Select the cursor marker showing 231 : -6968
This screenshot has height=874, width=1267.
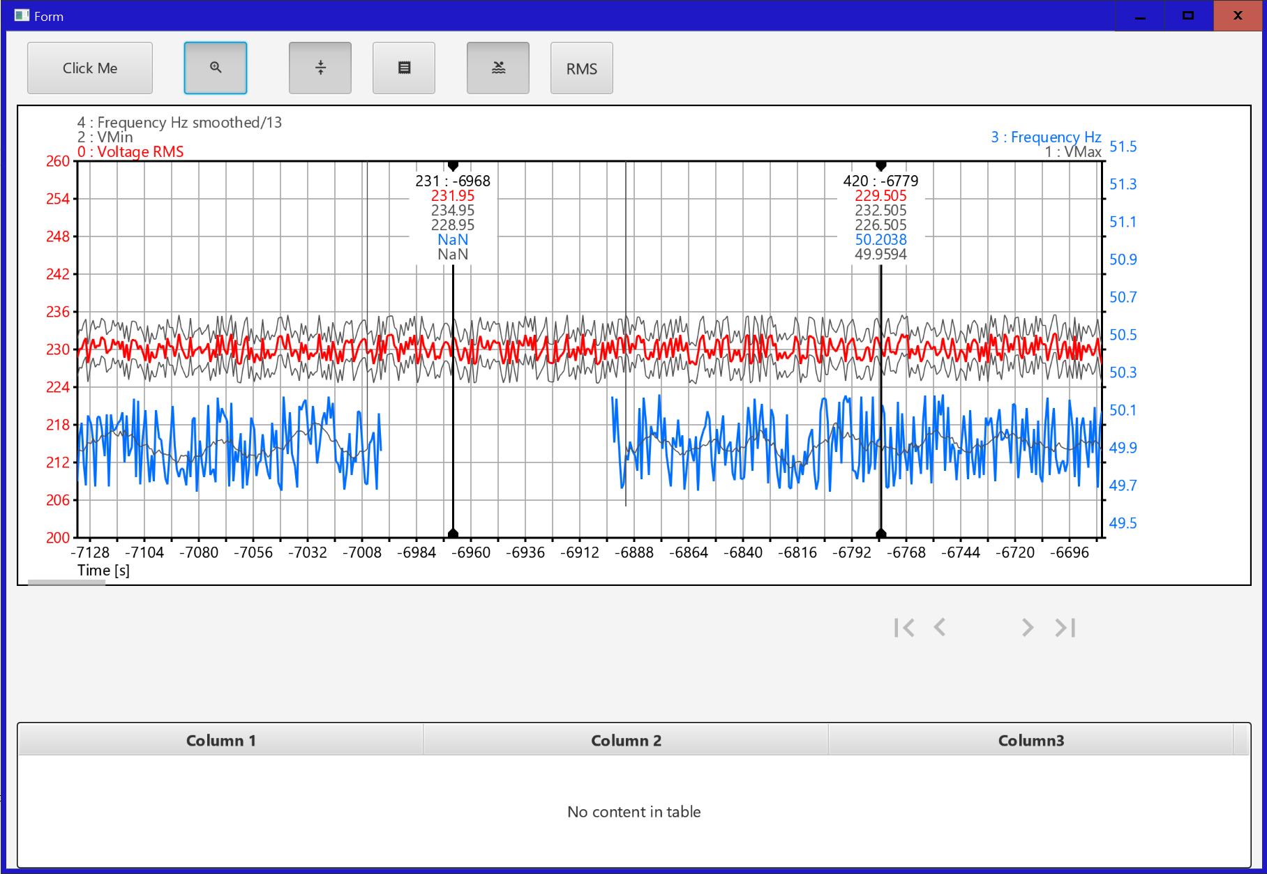(453, 165)
